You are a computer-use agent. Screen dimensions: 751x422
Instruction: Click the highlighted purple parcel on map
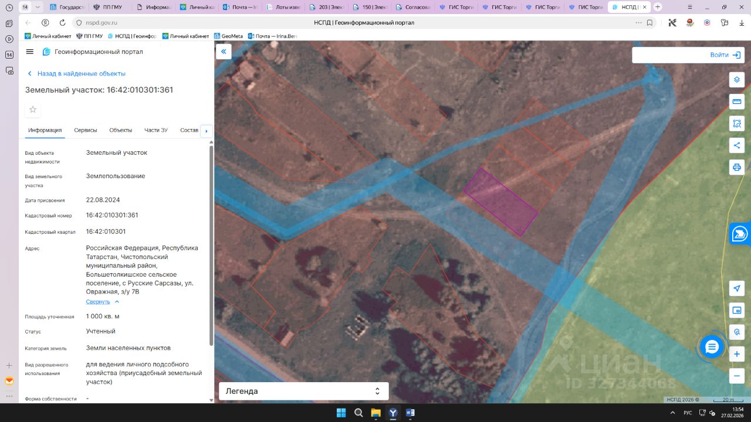point(500,202)
